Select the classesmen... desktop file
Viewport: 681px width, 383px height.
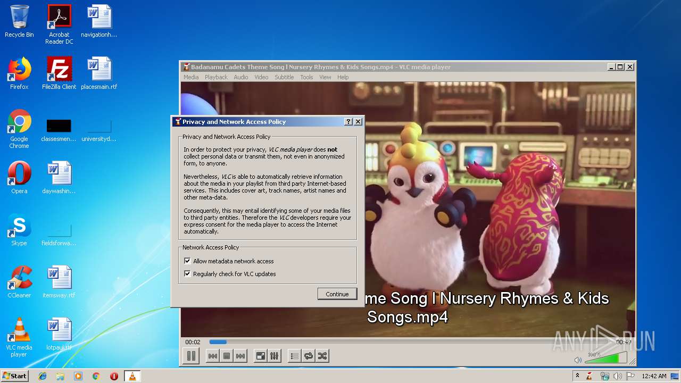59,130
